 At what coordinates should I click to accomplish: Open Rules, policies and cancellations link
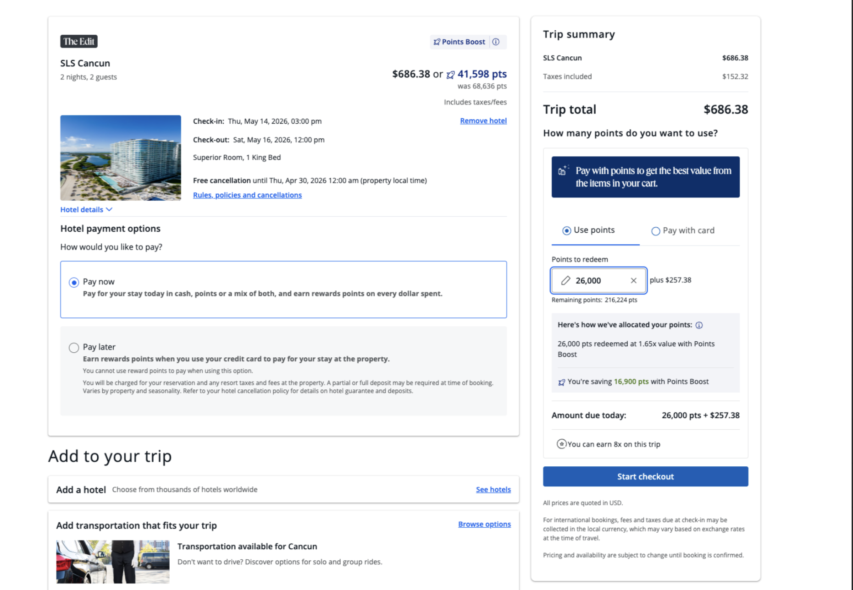[247, 195]
